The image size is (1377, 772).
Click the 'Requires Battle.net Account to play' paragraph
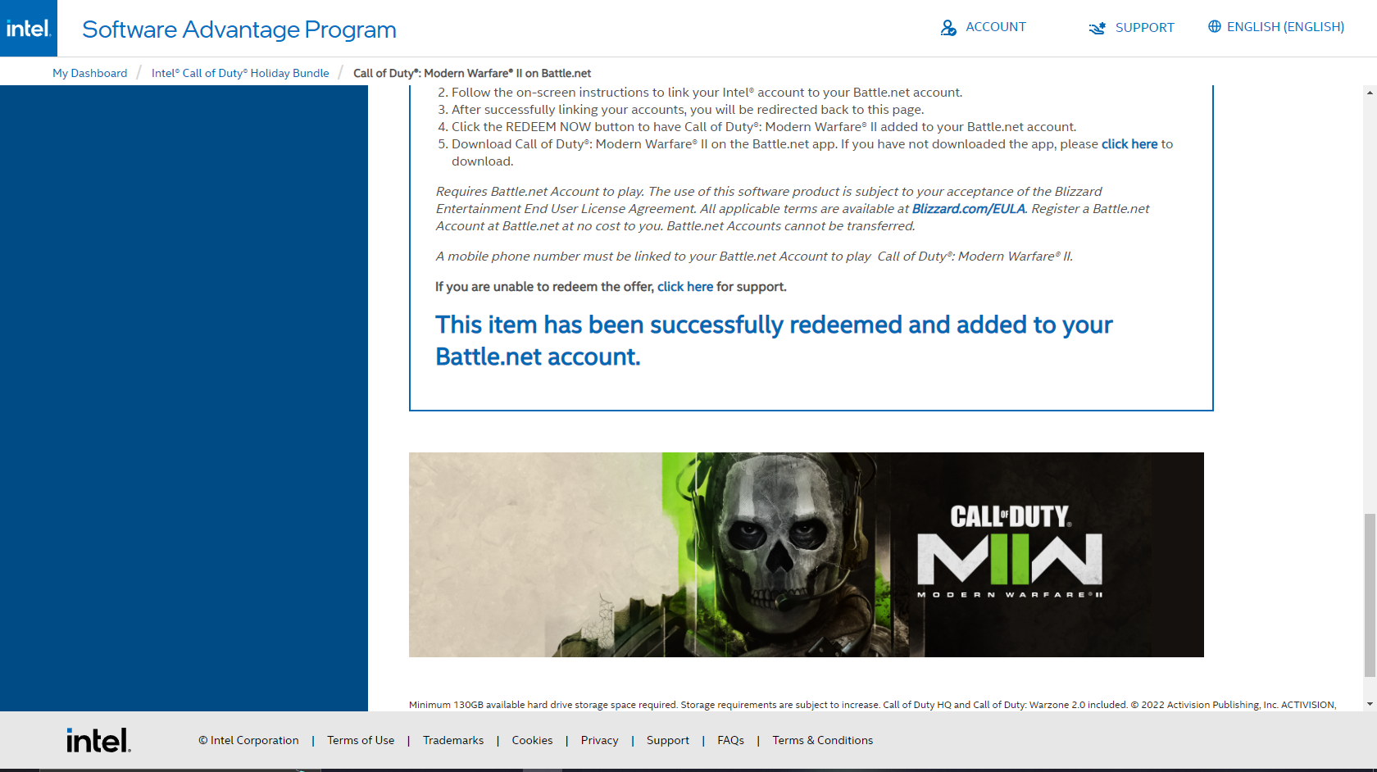point(793,209)
